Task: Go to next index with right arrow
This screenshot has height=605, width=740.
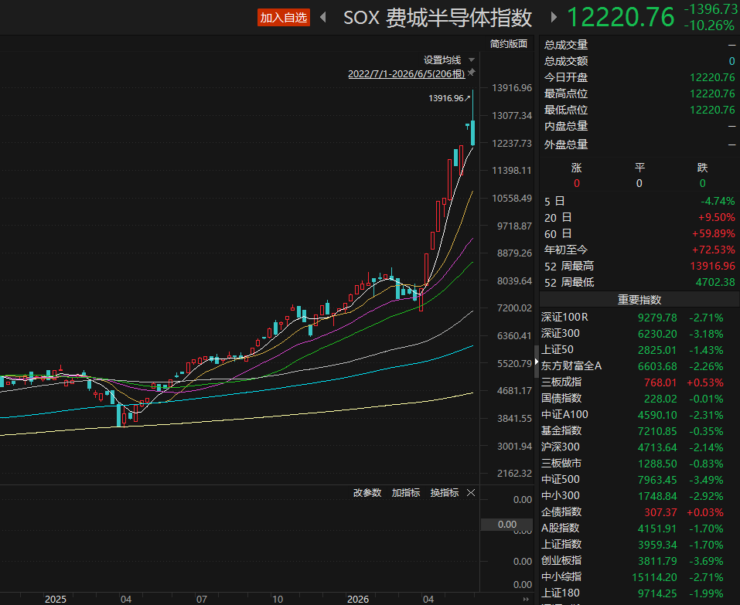Action: (x=554, y=18)
